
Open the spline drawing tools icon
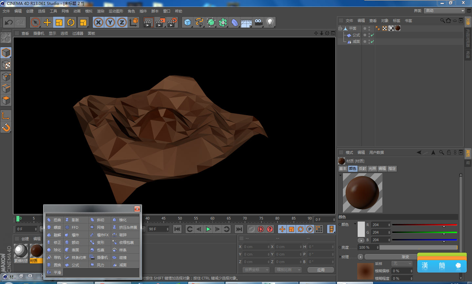[x=199, y=22]
